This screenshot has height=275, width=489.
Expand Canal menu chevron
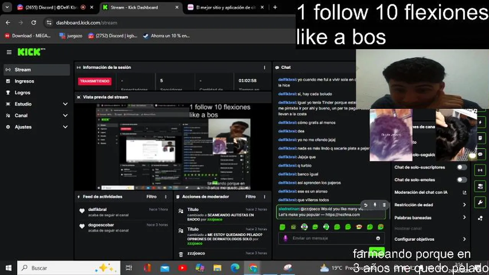pyautogui.click(x=65, y=115)
